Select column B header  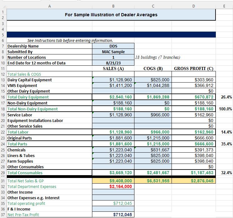(x=113, y=6)
